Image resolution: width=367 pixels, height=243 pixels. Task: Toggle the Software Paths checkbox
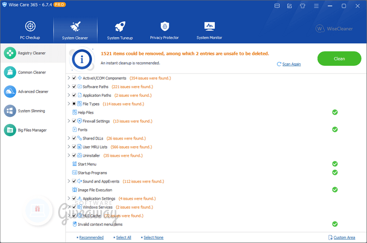pyautogui.click(x=74, y=87)
